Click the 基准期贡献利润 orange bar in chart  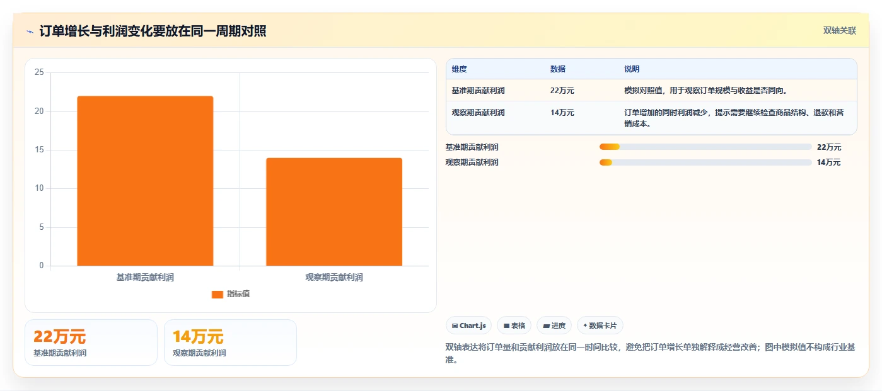[145, 181]
